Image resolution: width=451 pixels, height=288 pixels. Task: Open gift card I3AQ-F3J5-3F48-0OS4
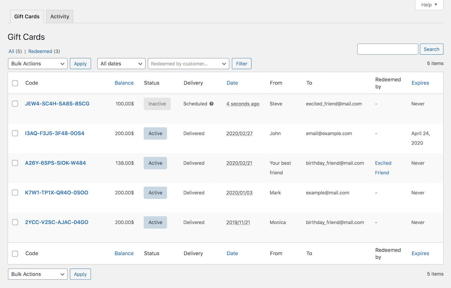pyautogui.click(x=55, y=133)
